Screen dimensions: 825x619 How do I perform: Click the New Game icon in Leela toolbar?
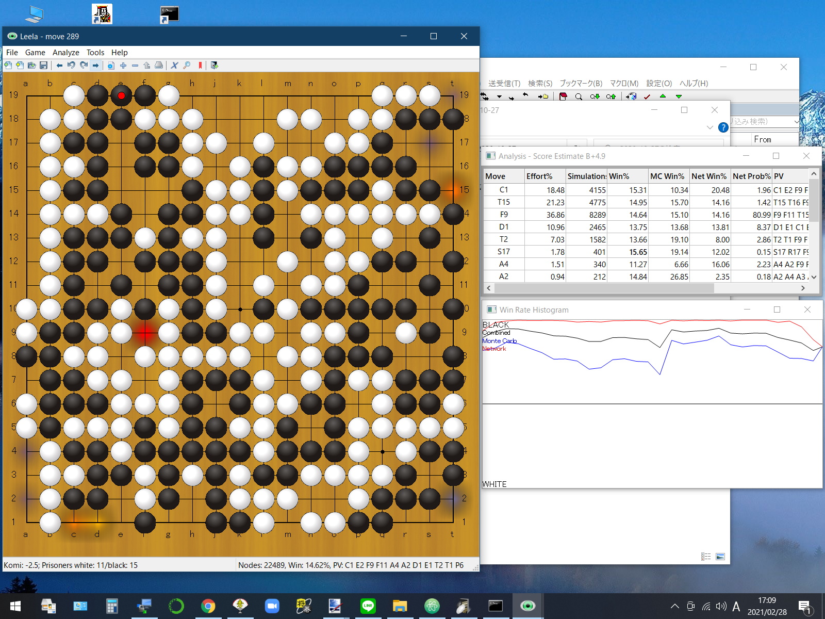click(8, 66)
